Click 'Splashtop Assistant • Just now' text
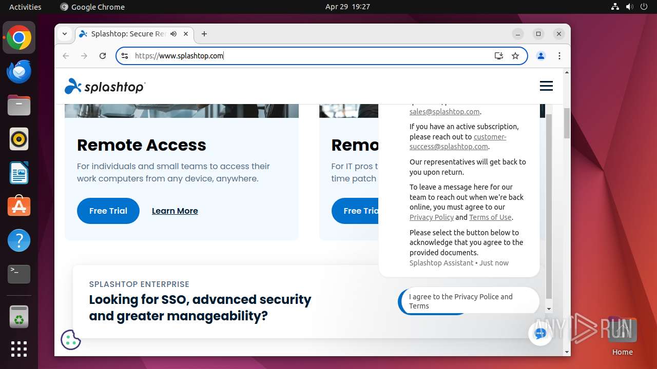This screenshot has height=369, width=657. click(459, 263)
